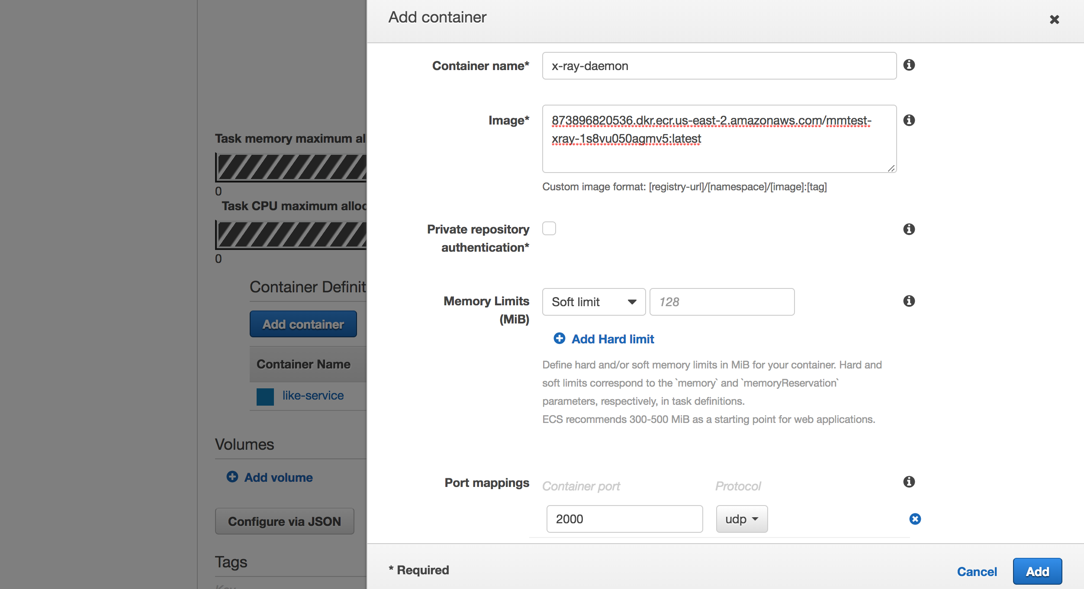The height and width of the screenshot is (589, 1084).
Task: Enable Private repository authentication checkbox
Action: (x=549, y=228)
